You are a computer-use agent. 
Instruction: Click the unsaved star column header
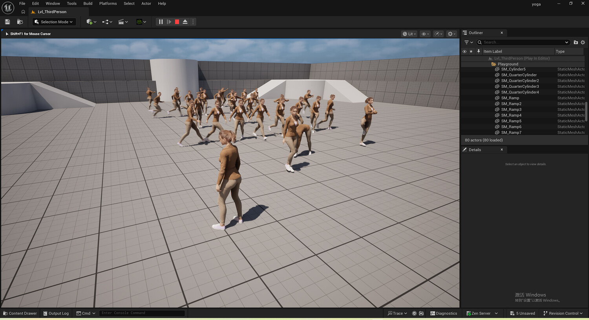[x=471, y=51]
